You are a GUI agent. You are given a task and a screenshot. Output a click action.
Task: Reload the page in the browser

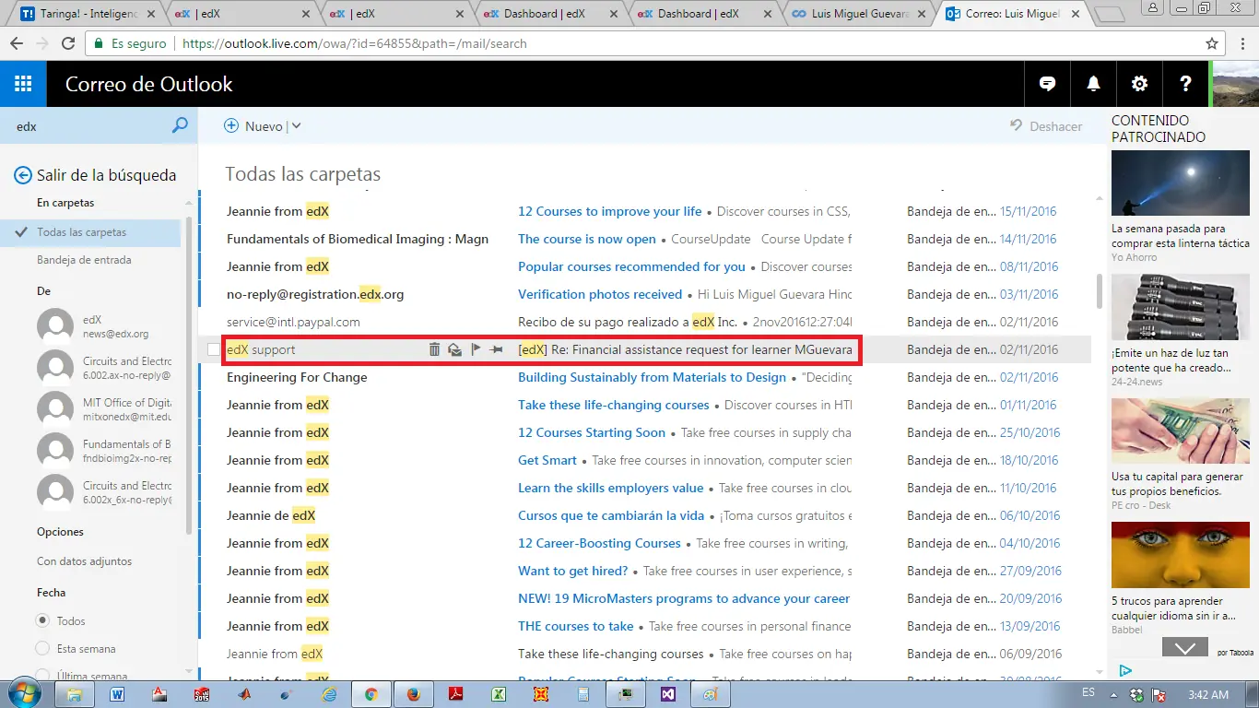(x=67, y=43)
